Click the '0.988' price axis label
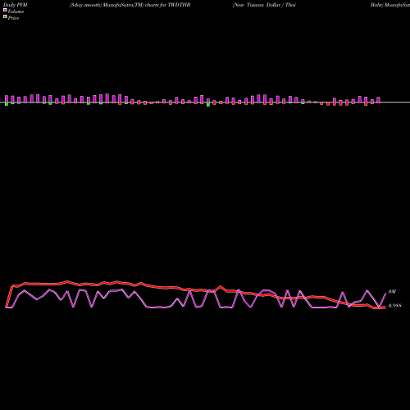Image resolution: width=410 pixels, height=410 pixels. click(x=395, y=306)
